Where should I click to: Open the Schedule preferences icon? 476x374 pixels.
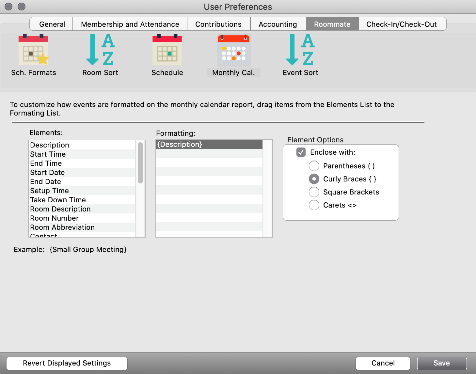(167, 51)
